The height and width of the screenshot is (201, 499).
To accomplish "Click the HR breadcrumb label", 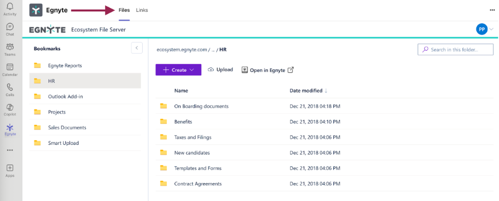I will (223, 50).
